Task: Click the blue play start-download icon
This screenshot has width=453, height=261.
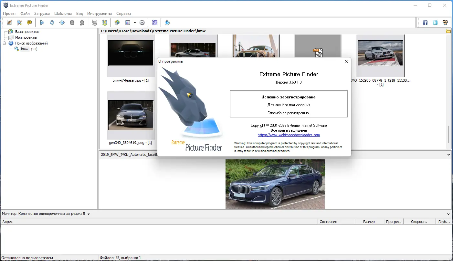Action: (42, 23)
